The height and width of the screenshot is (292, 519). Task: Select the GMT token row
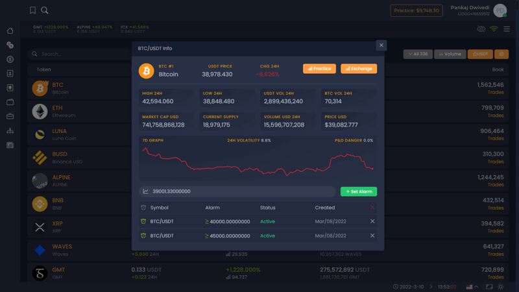pos(268,273)
